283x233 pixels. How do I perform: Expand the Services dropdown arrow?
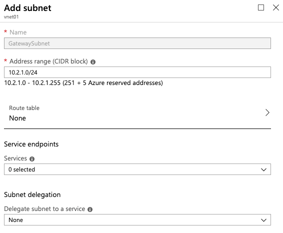[x=263, y=169]
